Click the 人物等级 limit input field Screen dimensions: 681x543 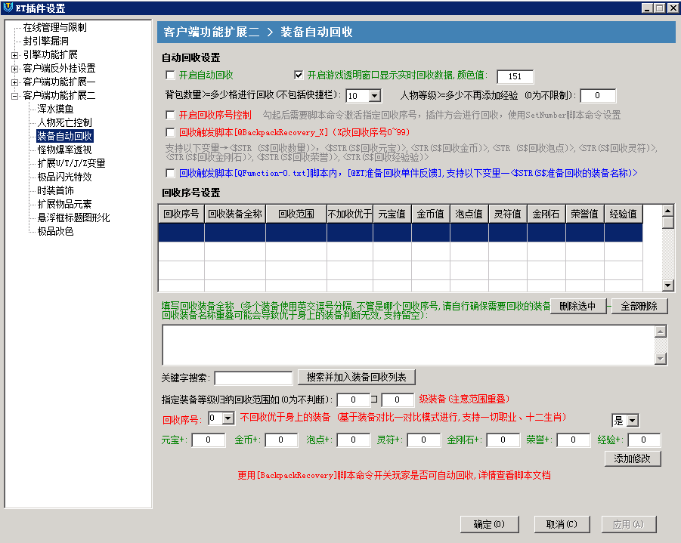[598, 95]
